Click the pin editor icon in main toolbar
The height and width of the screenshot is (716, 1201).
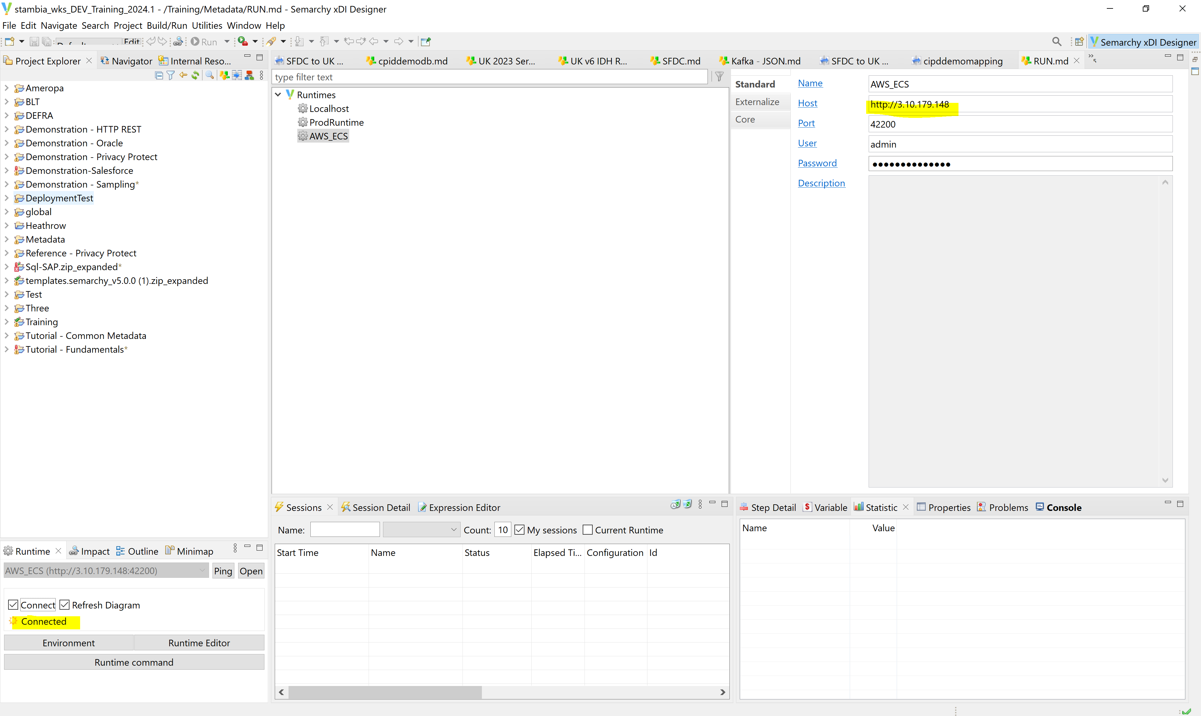pos(426,42)
